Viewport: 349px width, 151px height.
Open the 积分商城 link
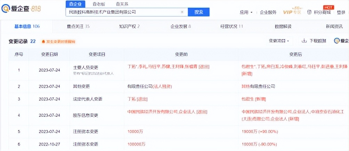point(322,13)
